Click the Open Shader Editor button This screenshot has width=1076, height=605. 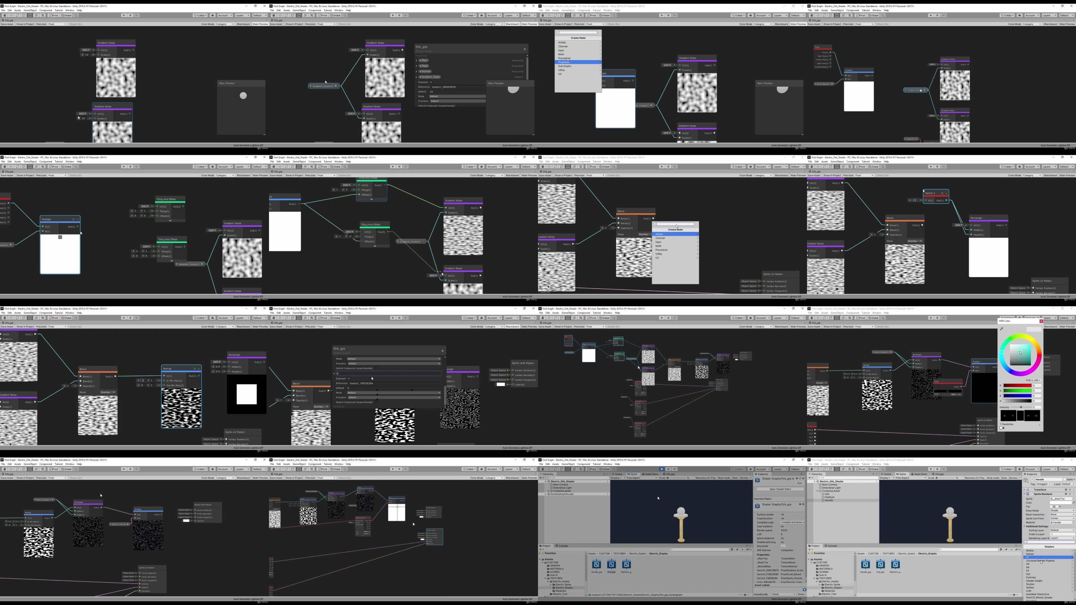780,489
